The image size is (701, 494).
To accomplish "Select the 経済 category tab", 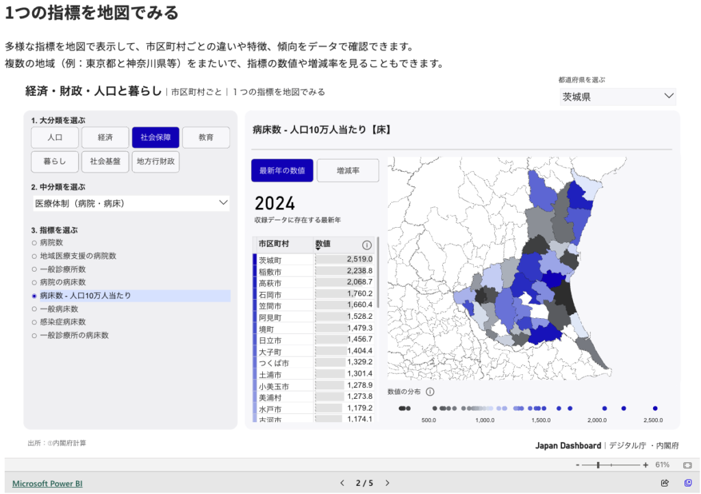I will 105,138.
